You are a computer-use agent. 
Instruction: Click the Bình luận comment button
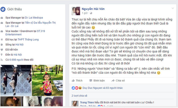97,81
